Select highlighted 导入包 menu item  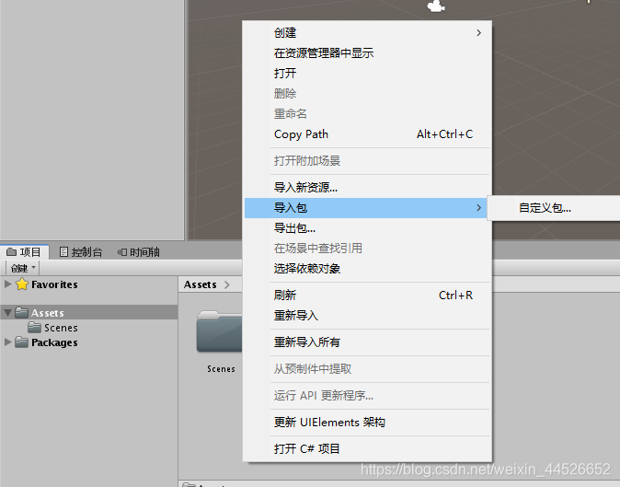[x=368, y=208]
